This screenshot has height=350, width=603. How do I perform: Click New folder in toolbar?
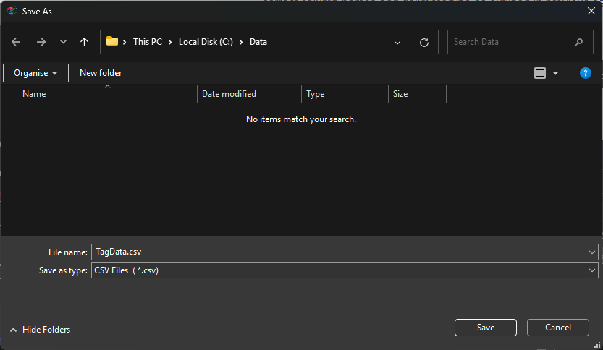[x=101, y=73]
